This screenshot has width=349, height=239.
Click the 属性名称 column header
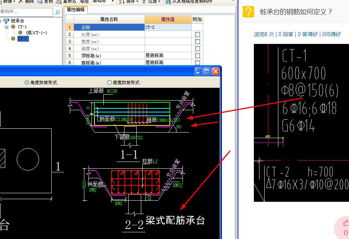point(109,19)
